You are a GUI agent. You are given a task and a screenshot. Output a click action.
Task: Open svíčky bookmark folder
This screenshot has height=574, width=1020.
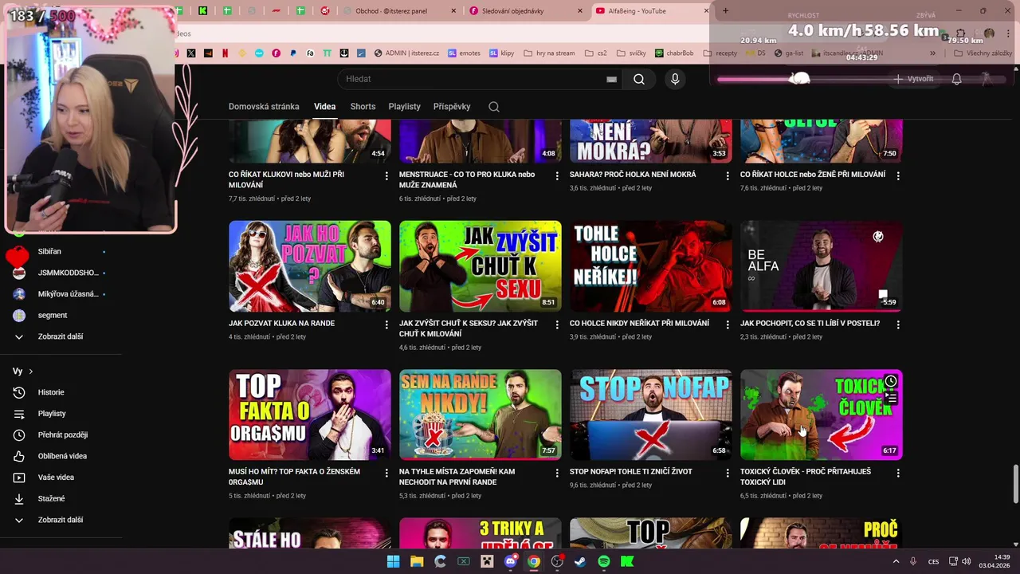click(631, 53)
